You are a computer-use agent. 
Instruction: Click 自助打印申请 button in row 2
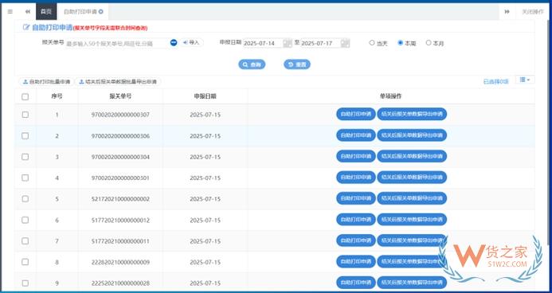356,135
